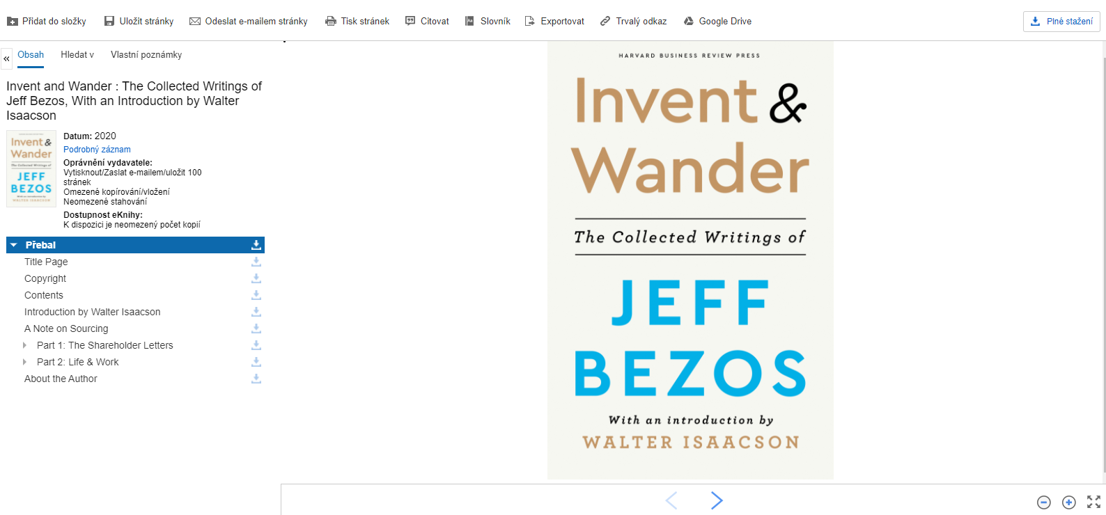
Task: Download About the Author section
Action: pyautogui.click(x=256, y=379)
